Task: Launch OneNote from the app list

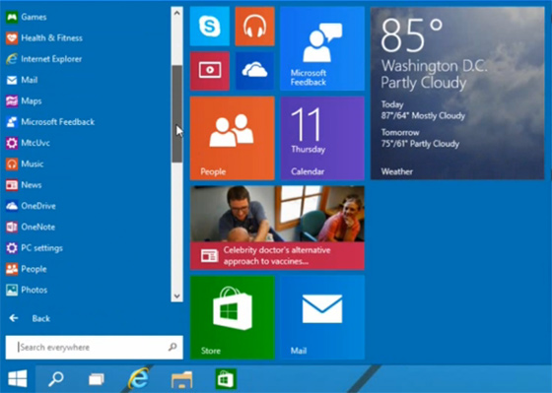Action: pyautogui.click(x=31, y=227)
